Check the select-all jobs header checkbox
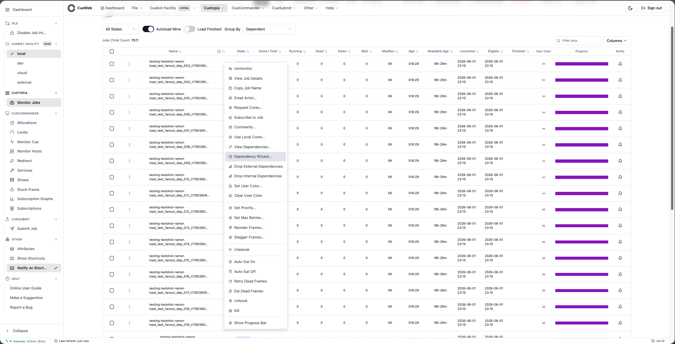 pyautogui.click(x=112, y=51)
